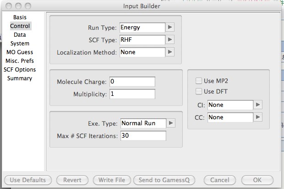Viewport: 284px width, 189px height.
Task: Focus the Max # SCF Iterations field
Action: click(x=143, y=136)
